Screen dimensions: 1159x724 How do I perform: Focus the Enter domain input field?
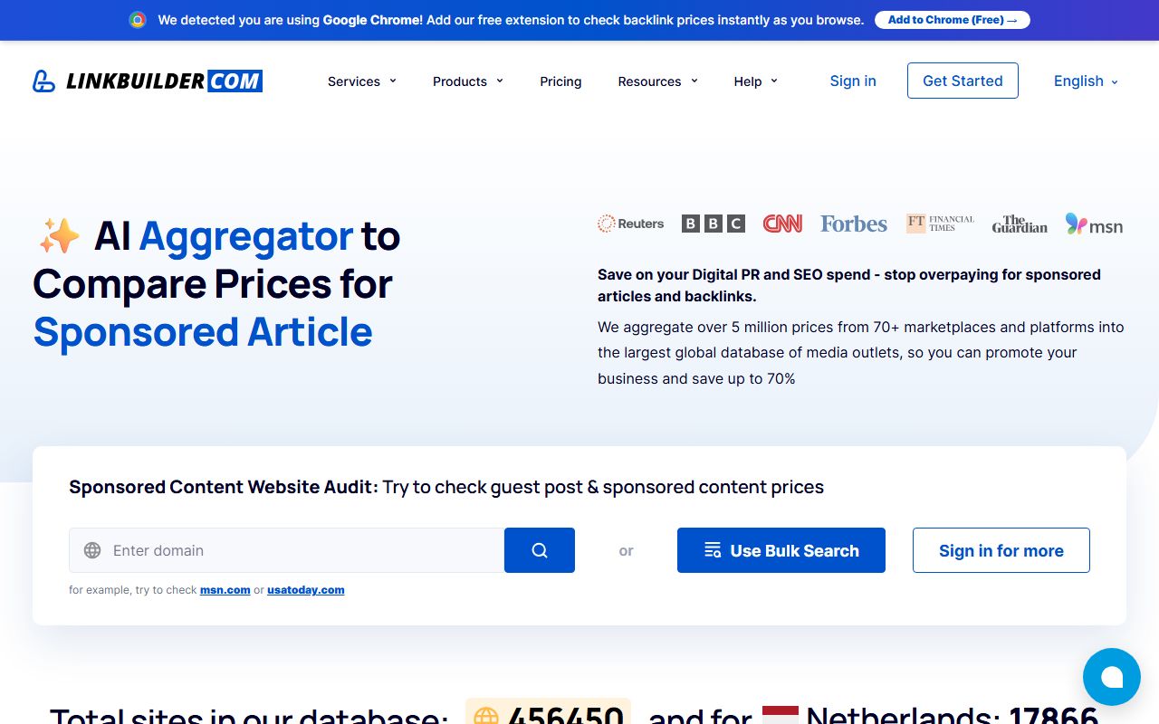click(286, 550)
